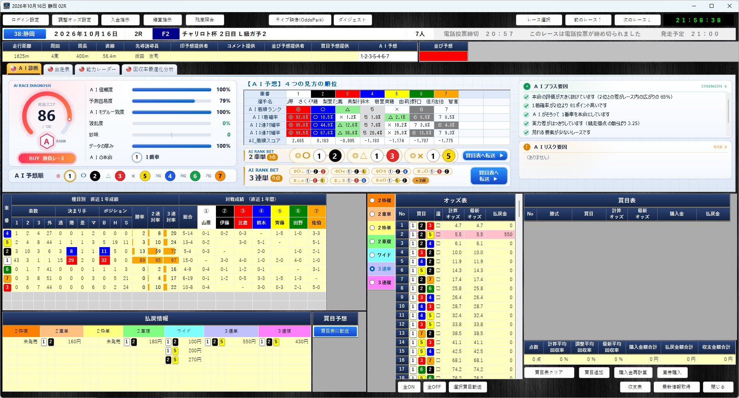Click the odds table vertical scrollbar

(520, 286)
